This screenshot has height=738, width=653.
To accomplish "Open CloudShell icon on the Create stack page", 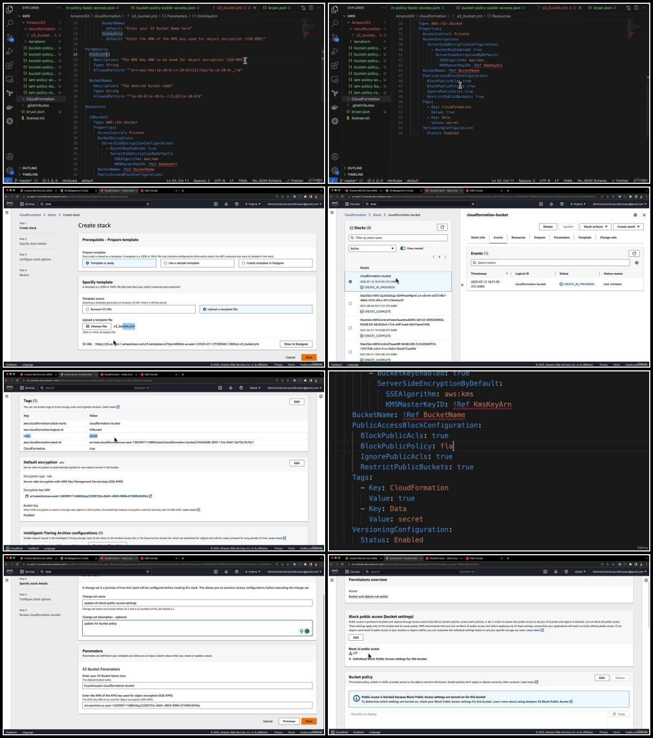I will [216, 204].
